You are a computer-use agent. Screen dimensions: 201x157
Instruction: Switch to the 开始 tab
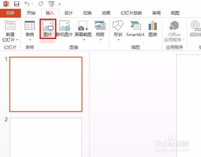click(x=31, y=13)
